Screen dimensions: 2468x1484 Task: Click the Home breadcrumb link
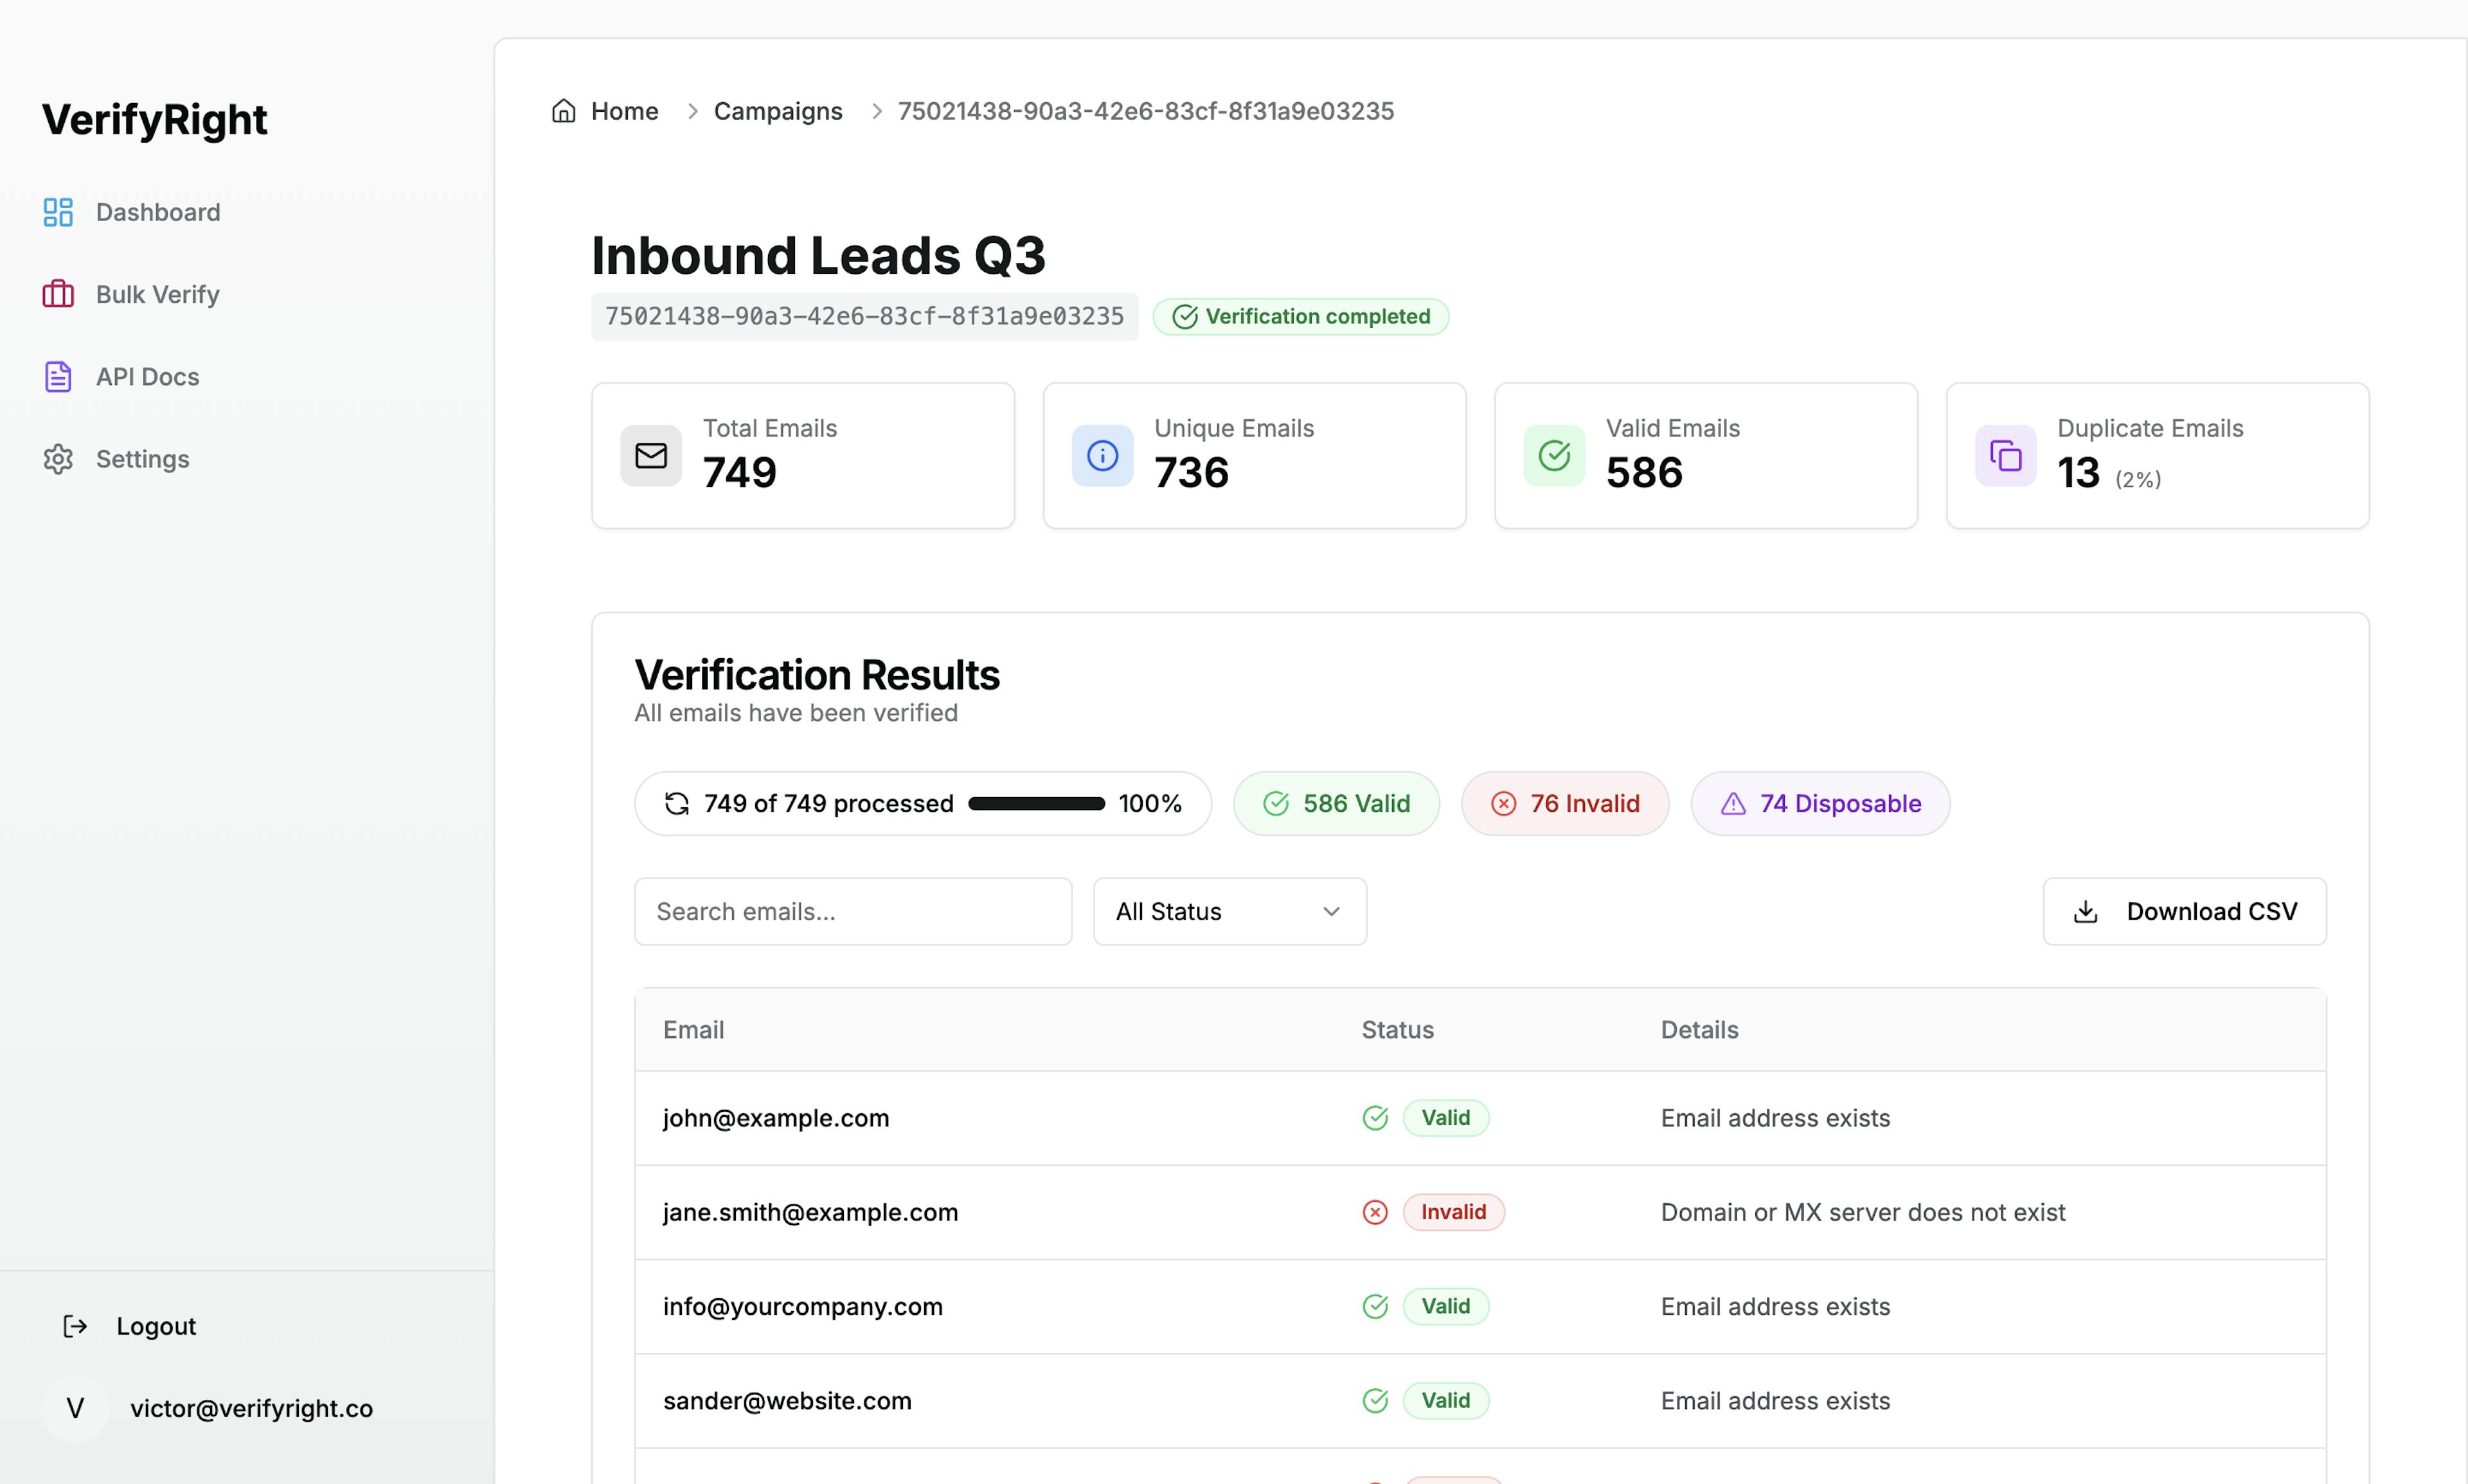pos(625,111)
